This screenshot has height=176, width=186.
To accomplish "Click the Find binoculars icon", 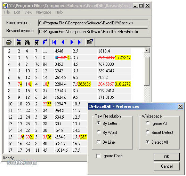I will coord(27,42).
